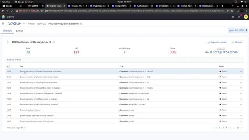Click the agent-001 (001) badge
249x140 pixels.
point(236,30)
